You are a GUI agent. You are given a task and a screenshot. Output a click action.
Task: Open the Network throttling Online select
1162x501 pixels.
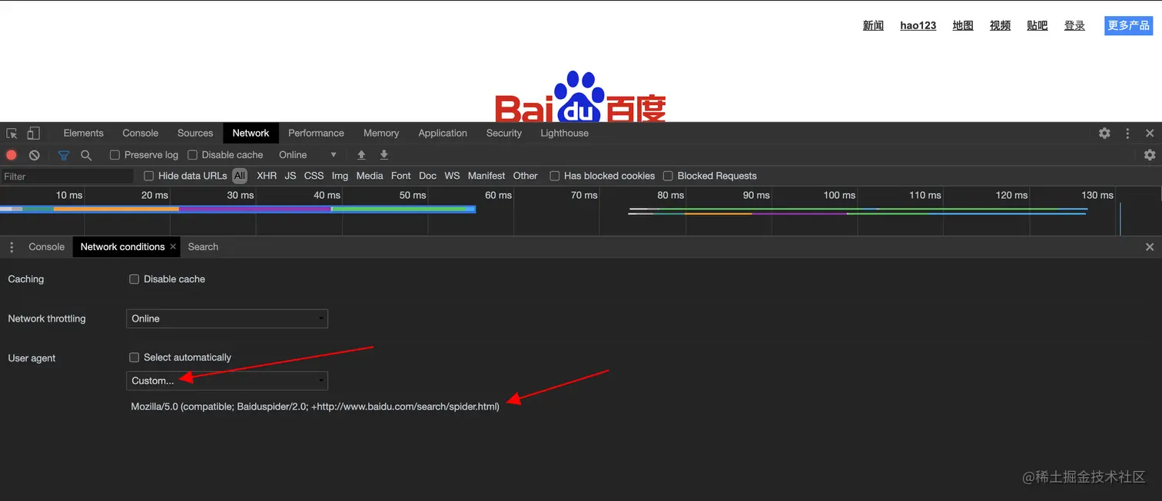coord(227,318)
